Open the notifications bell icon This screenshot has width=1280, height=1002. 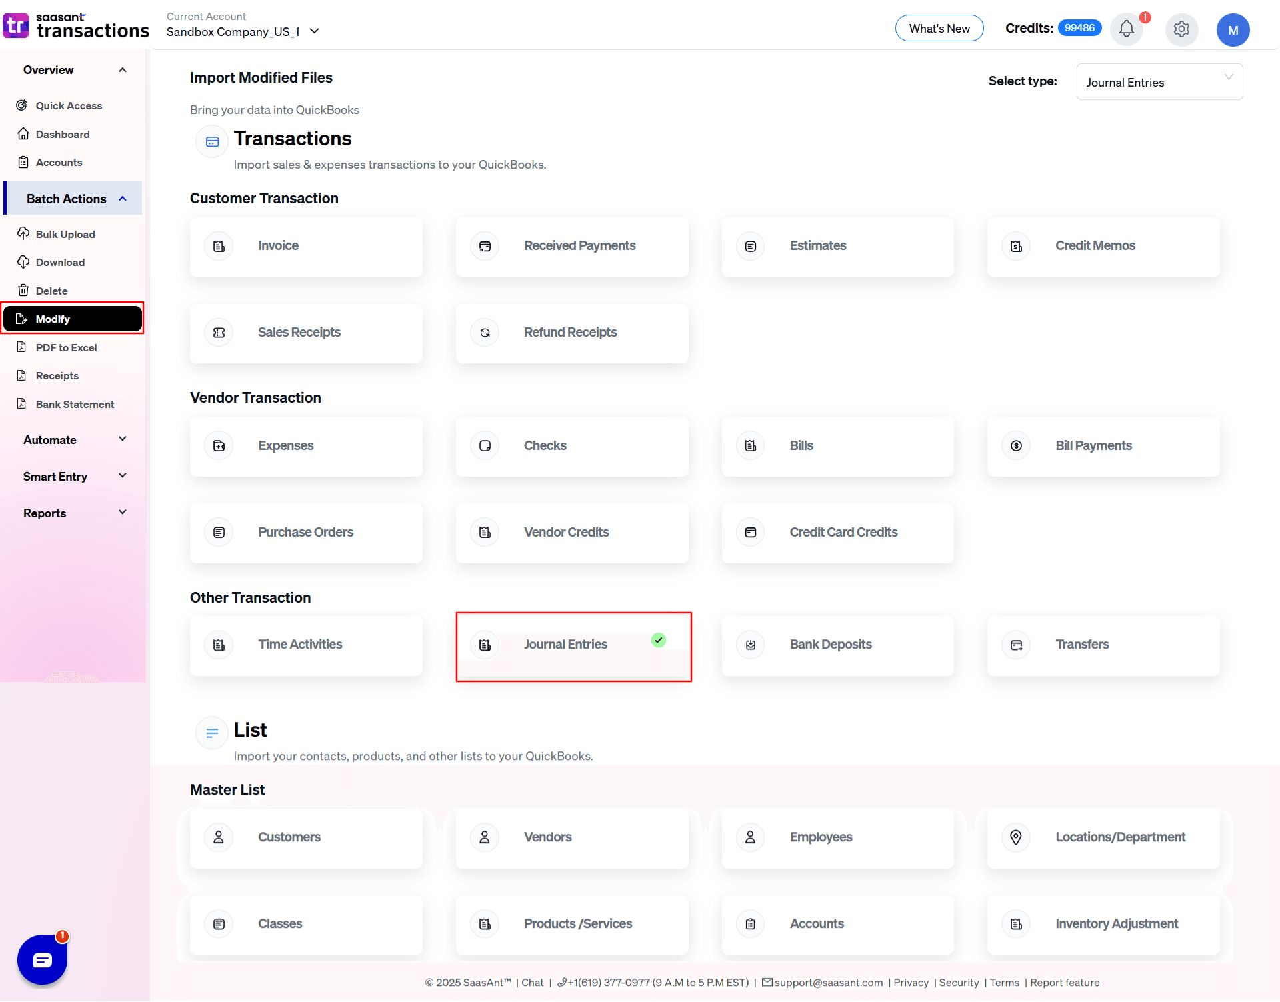pos(1126,29)
